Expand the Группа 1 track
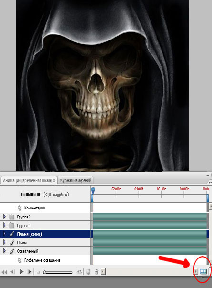 4,225
